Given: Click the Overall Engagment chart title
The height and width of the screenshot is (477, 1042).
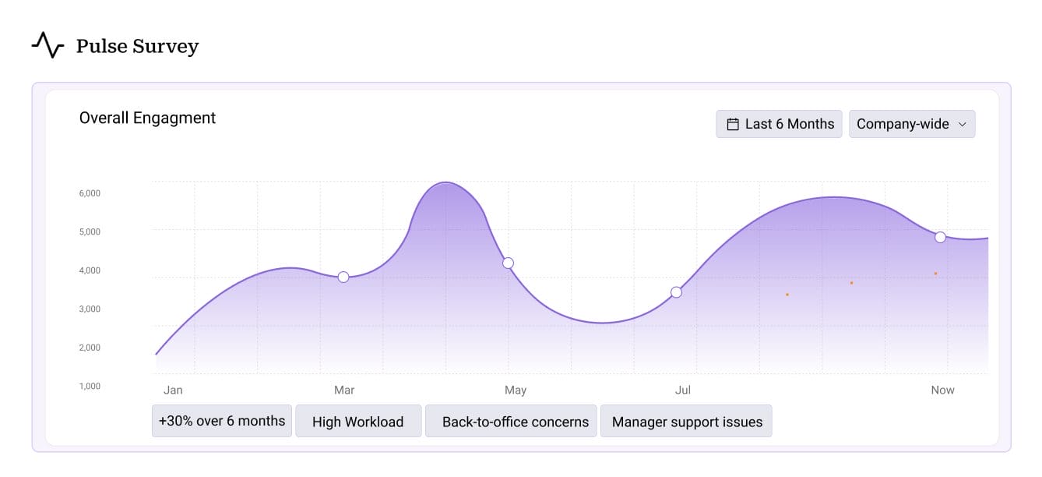Looking at the screenshot, I should pyautogui.click(x=147, y=118).
